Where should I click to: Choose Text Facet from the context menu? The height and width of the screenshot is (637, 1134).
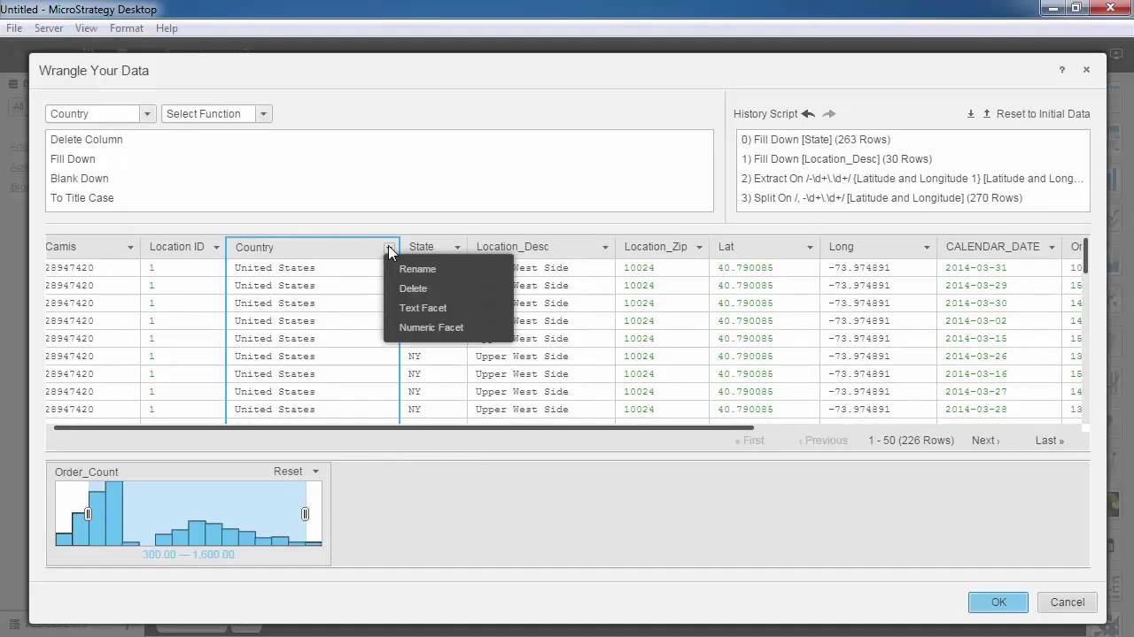[423, 308]
